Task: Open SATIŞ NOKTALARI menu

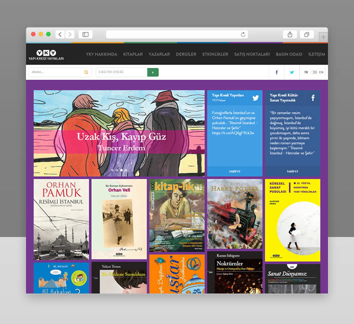Action: click(252, 54)
